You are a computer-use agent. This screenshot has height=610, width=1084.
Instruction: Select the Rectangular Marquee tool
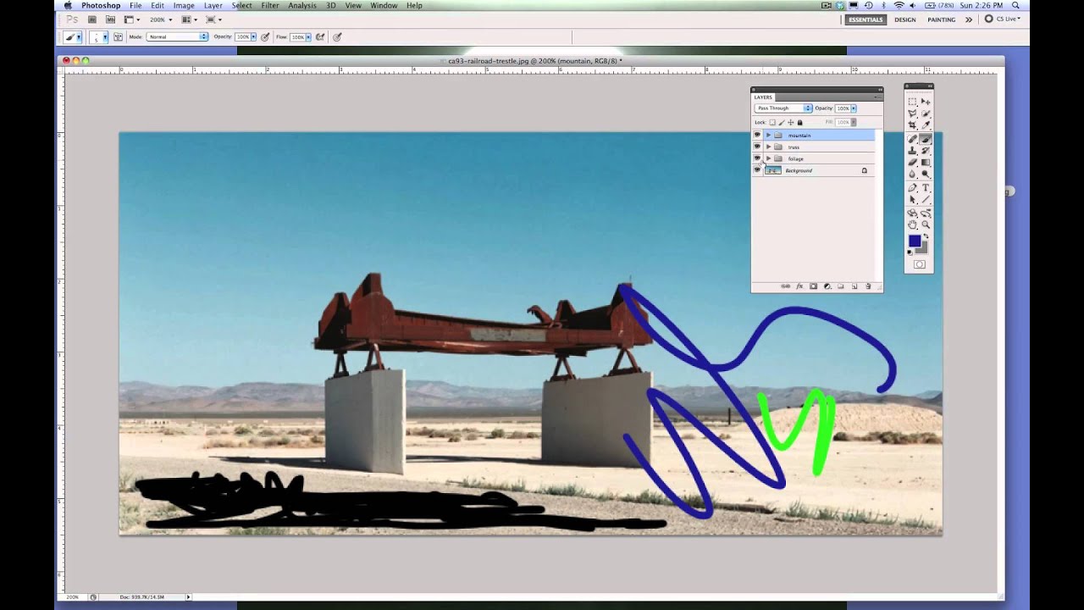(912, 102)
